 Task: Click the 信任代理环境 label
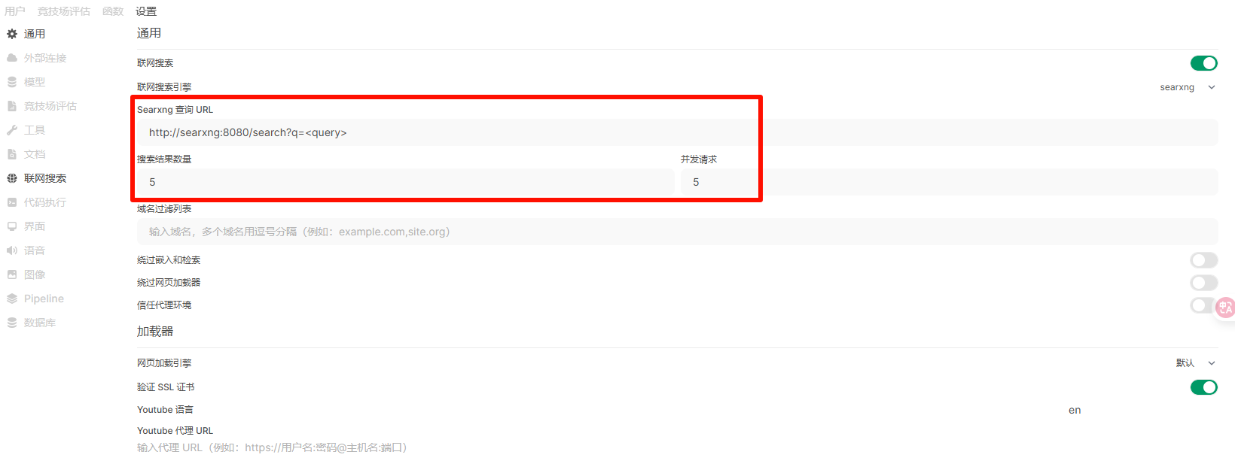pos(164,305)
